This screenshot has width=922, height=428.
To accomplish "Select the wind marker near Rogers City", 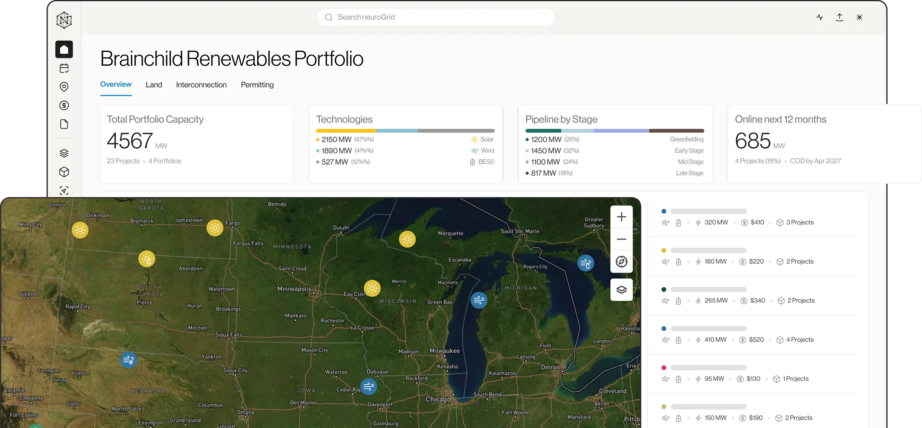I will (586, 264).
